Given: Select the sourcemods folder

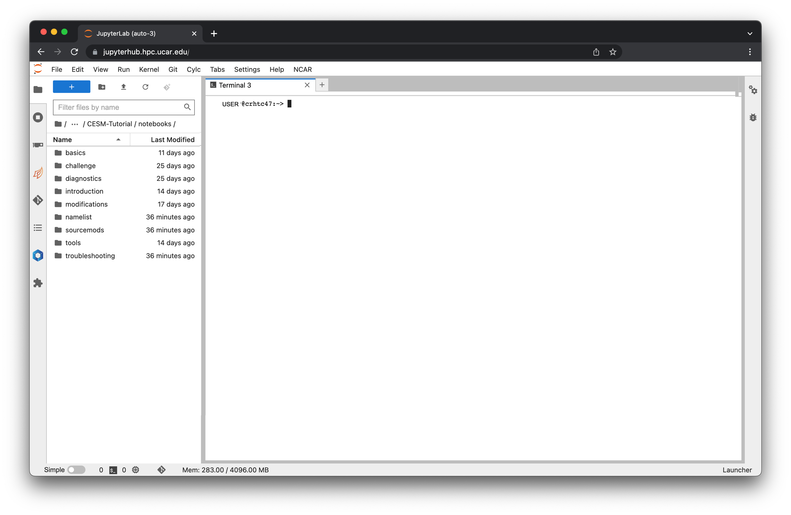Looking at the screenshot, I should click(x=124, y=230).
